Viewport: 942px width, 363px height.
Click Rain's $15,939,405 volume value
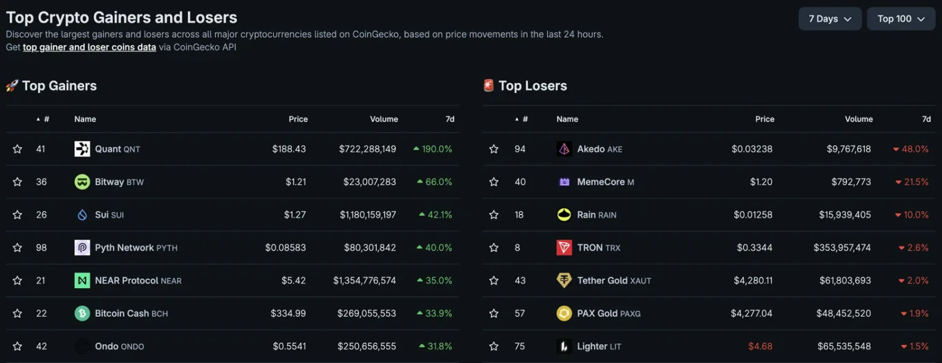pyautogui.click(x=845, y=215)
